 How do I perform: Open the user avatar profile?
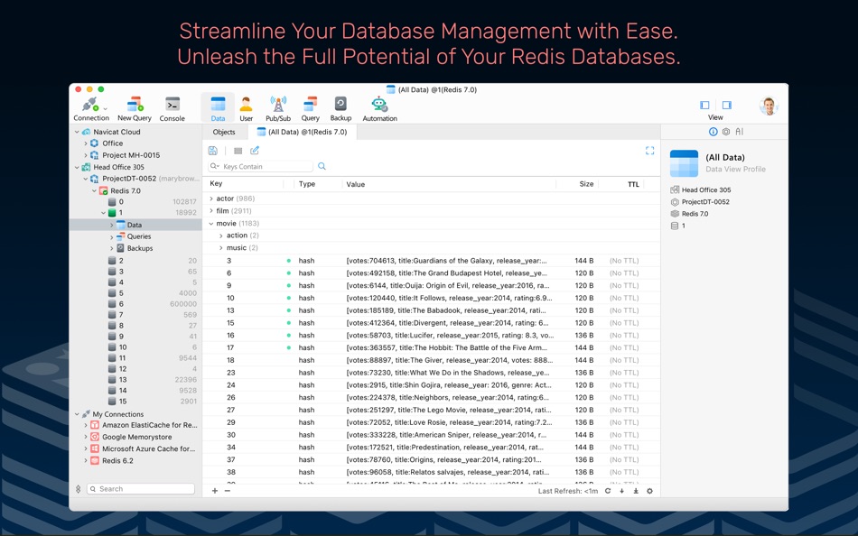pos(769,106)
